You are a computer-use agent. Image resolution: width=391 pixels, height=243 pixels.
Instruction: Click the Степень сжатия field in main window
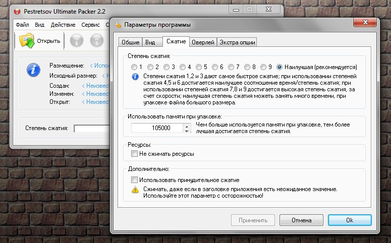coord(92,129)
